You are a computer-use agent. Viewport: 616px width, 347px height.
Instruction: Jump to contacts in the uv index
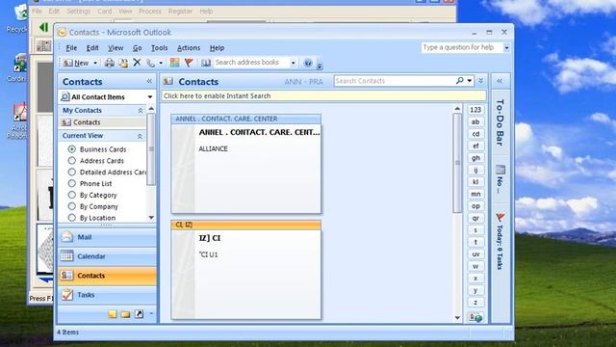point(475,254)
